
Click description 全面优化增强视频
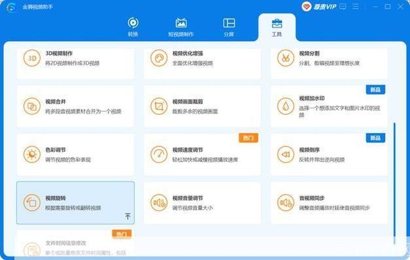coord(193,63)
